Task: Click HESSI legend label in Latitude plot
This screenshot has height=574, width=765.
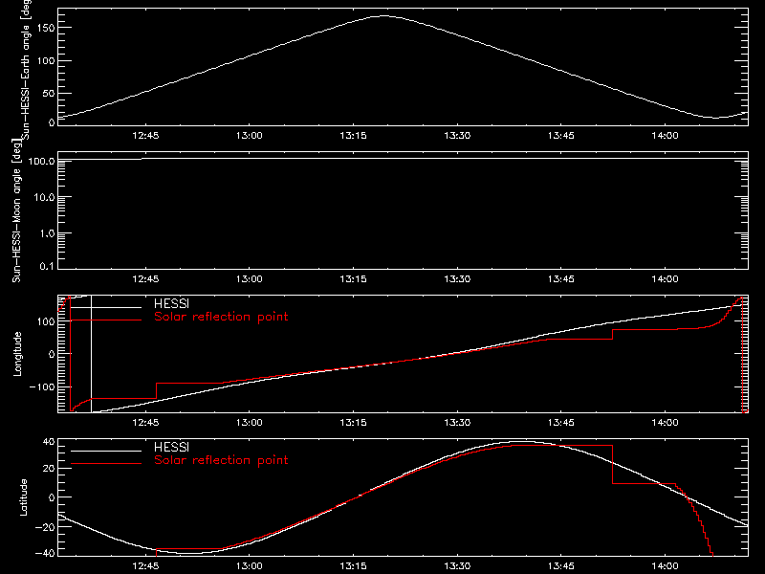Action: [172, 448]
